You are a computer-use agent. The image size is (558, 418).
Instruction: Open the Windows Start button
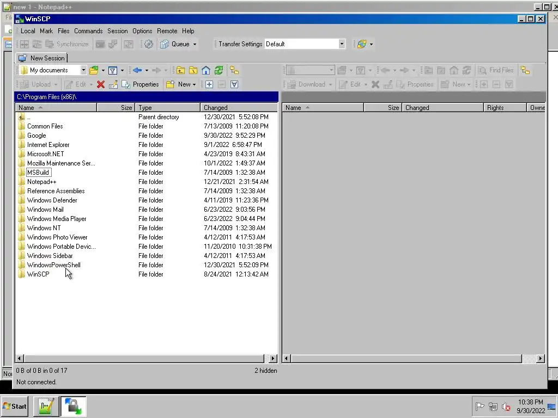15,406
